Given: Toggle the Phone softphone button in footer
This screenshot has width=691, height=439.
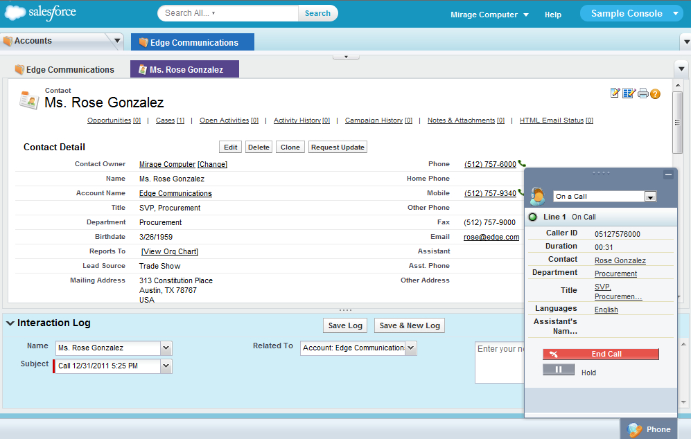Looking at the screenshot, I should click(649, 429).
